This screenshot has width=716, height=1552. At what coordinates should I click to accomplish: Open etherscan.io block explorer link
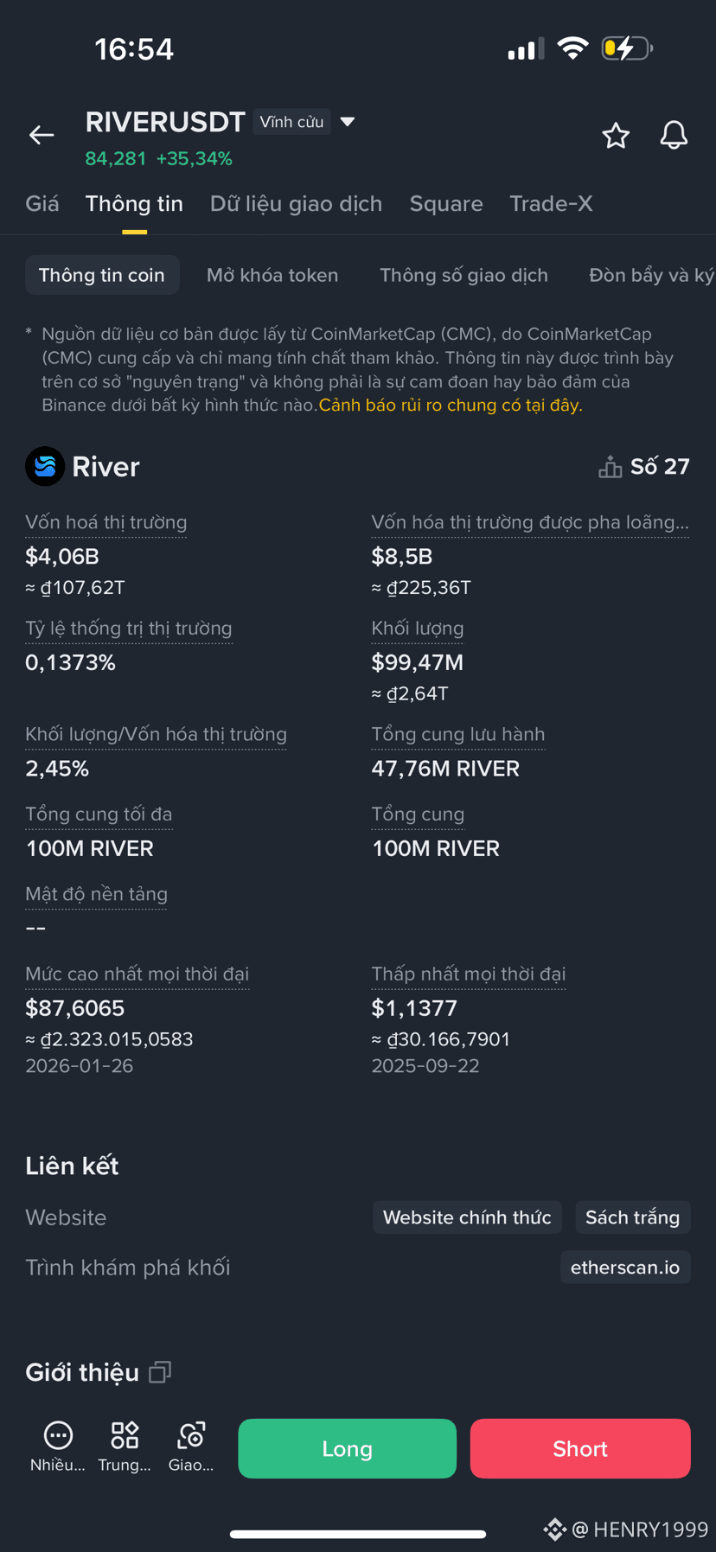click(625, 1268)
